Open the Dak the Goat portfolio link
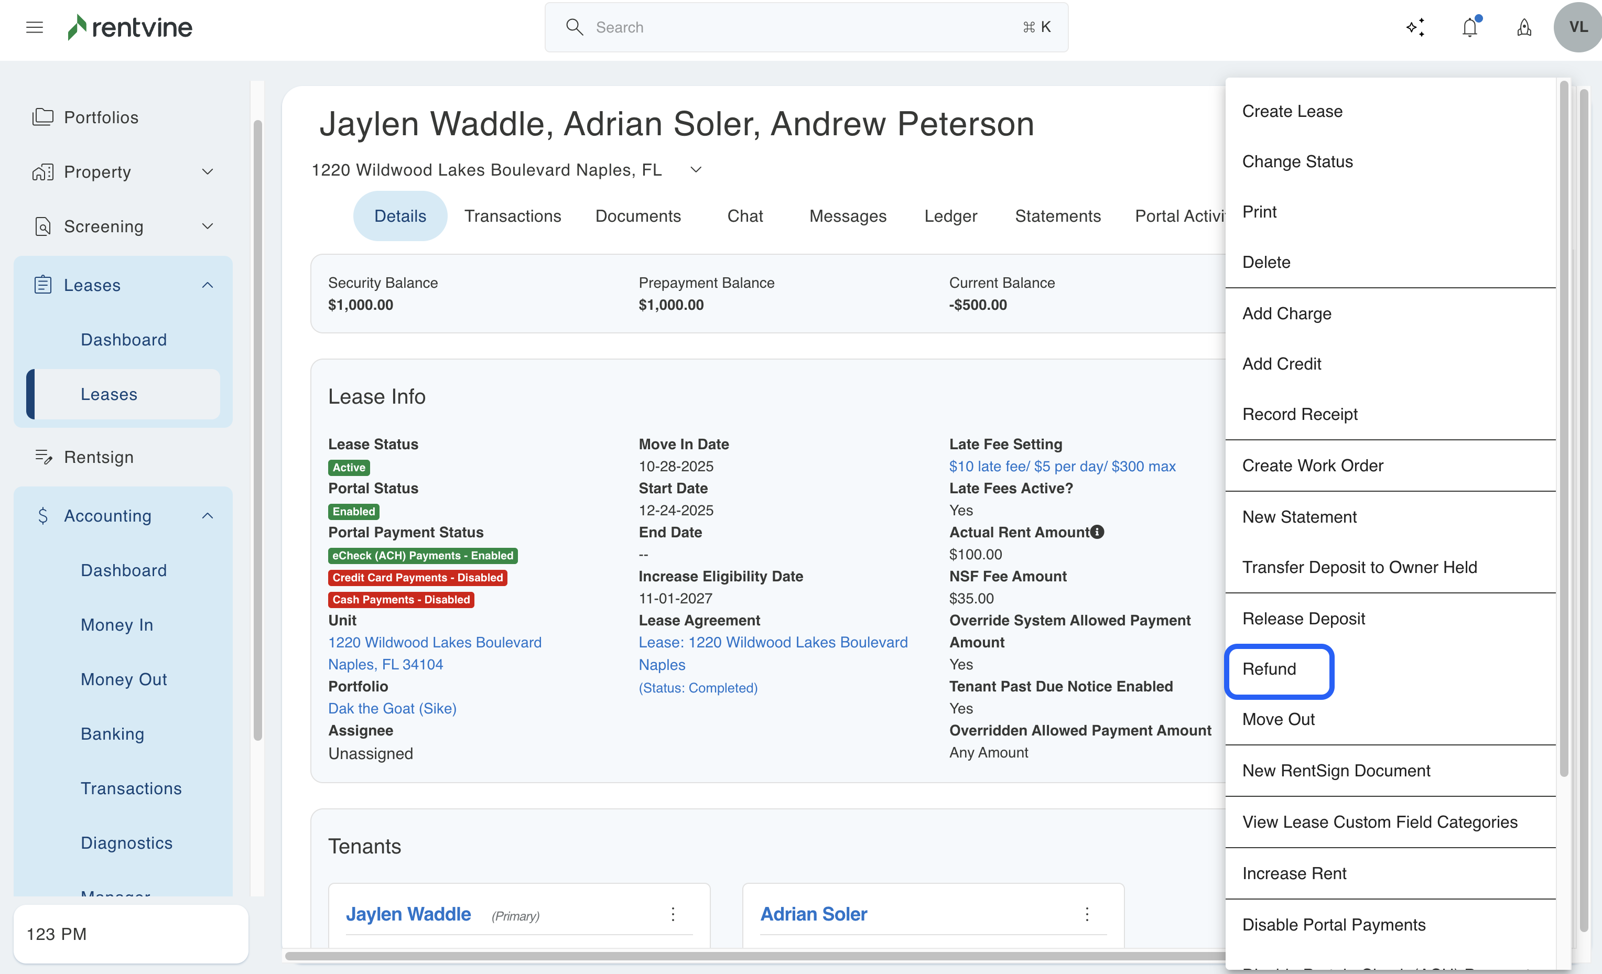Screen dimensions: 1602x974 point(392,708)
